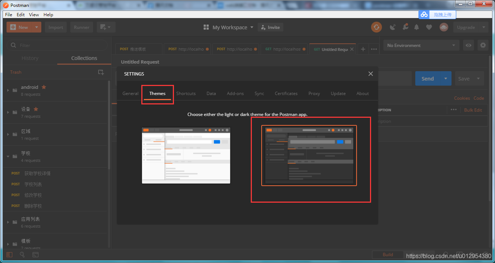This screenshot has width=495, height=263.
Task: Open the No Environment selector
Action: click(x=421, y=45)
